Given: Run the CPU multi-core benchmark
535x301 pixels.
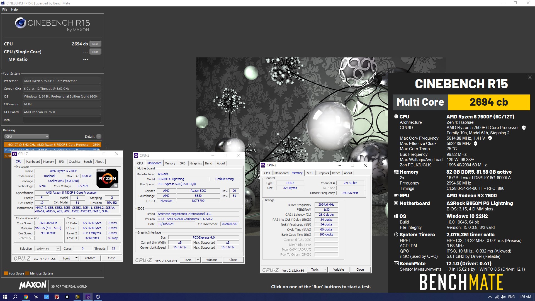Looking at the screenshot, I should pos(95,44).
